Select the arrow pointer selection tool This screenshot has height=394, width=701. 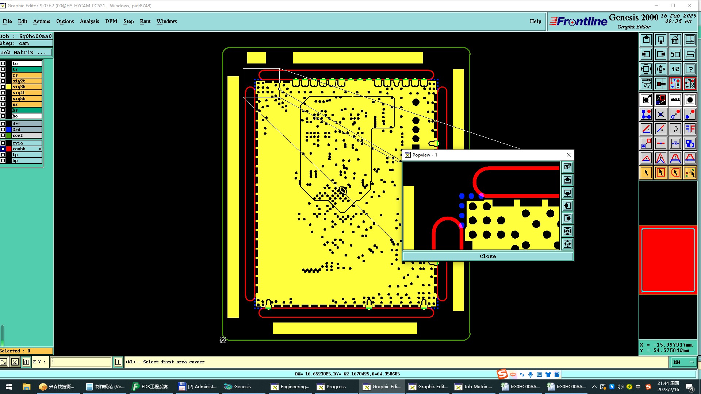point(646,173)
